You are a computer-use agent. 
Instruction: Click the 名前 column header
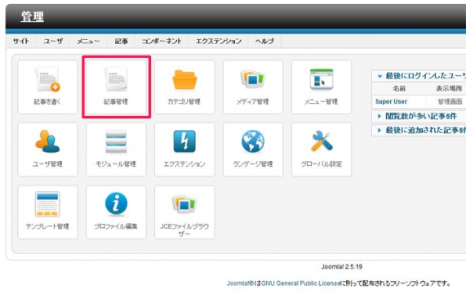399,88
